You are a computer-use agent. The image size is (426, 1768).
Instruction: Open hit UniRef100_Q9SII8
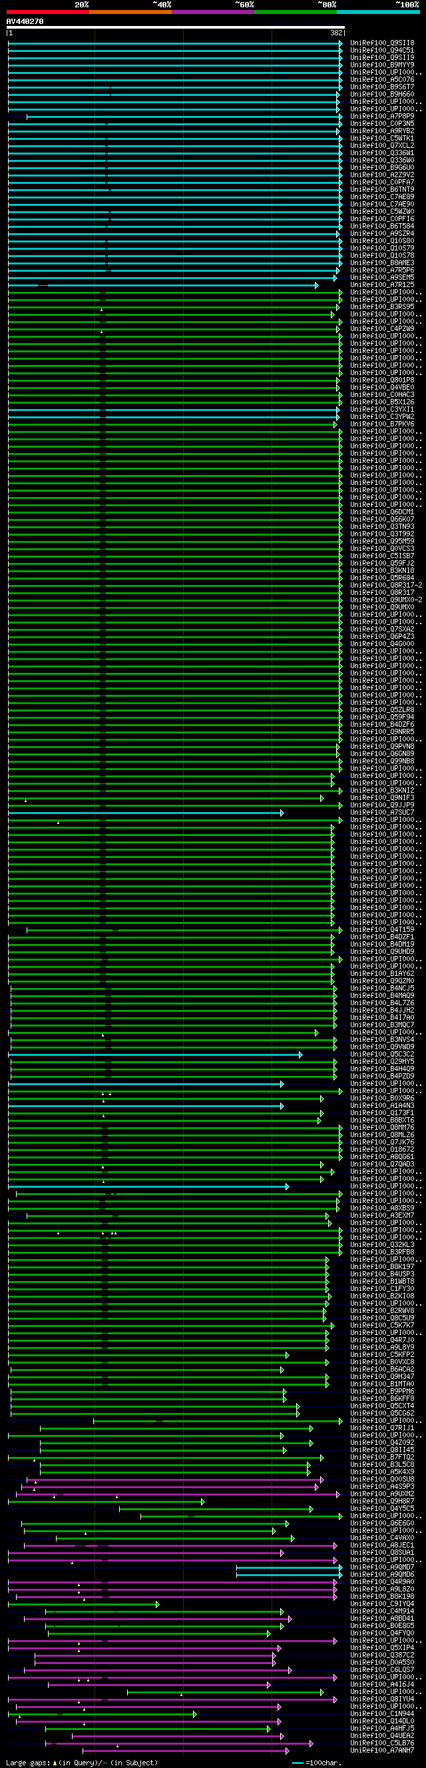[x=382, y=43]
